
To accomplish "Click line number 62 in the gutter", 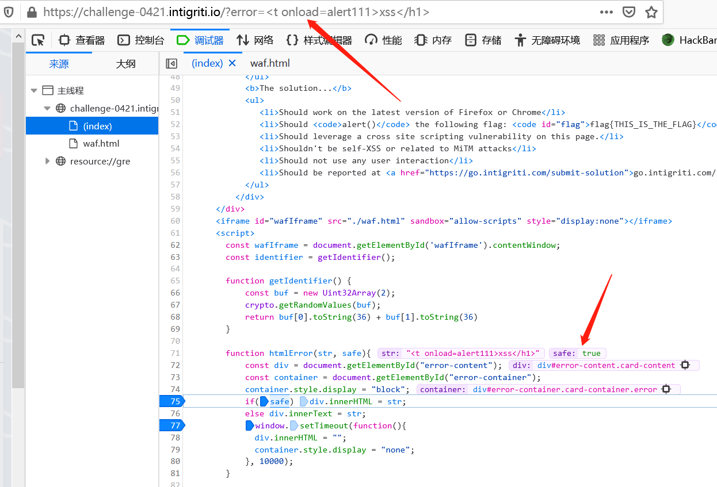I will [x=175, y=245].
